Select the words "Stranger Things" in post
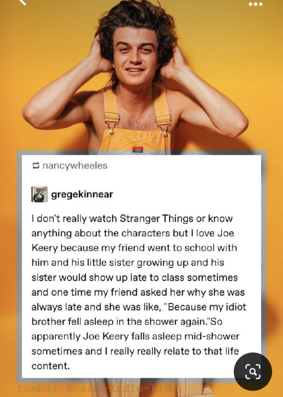Viewport: 283px width, 397px height. pyautogui.click(x=157, y=218)
